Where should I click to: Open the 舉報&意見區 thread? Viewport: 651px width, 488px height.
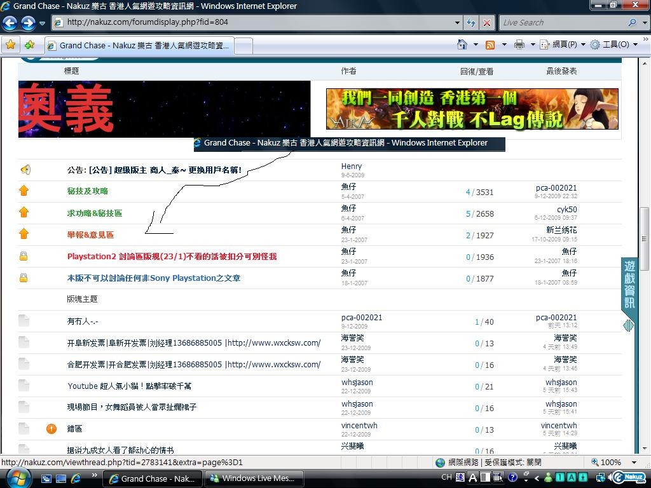(90, 235)
